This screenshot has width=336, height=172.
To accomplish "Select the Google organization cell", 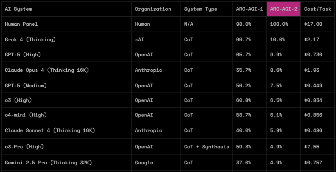I will (x=144, y=163).
